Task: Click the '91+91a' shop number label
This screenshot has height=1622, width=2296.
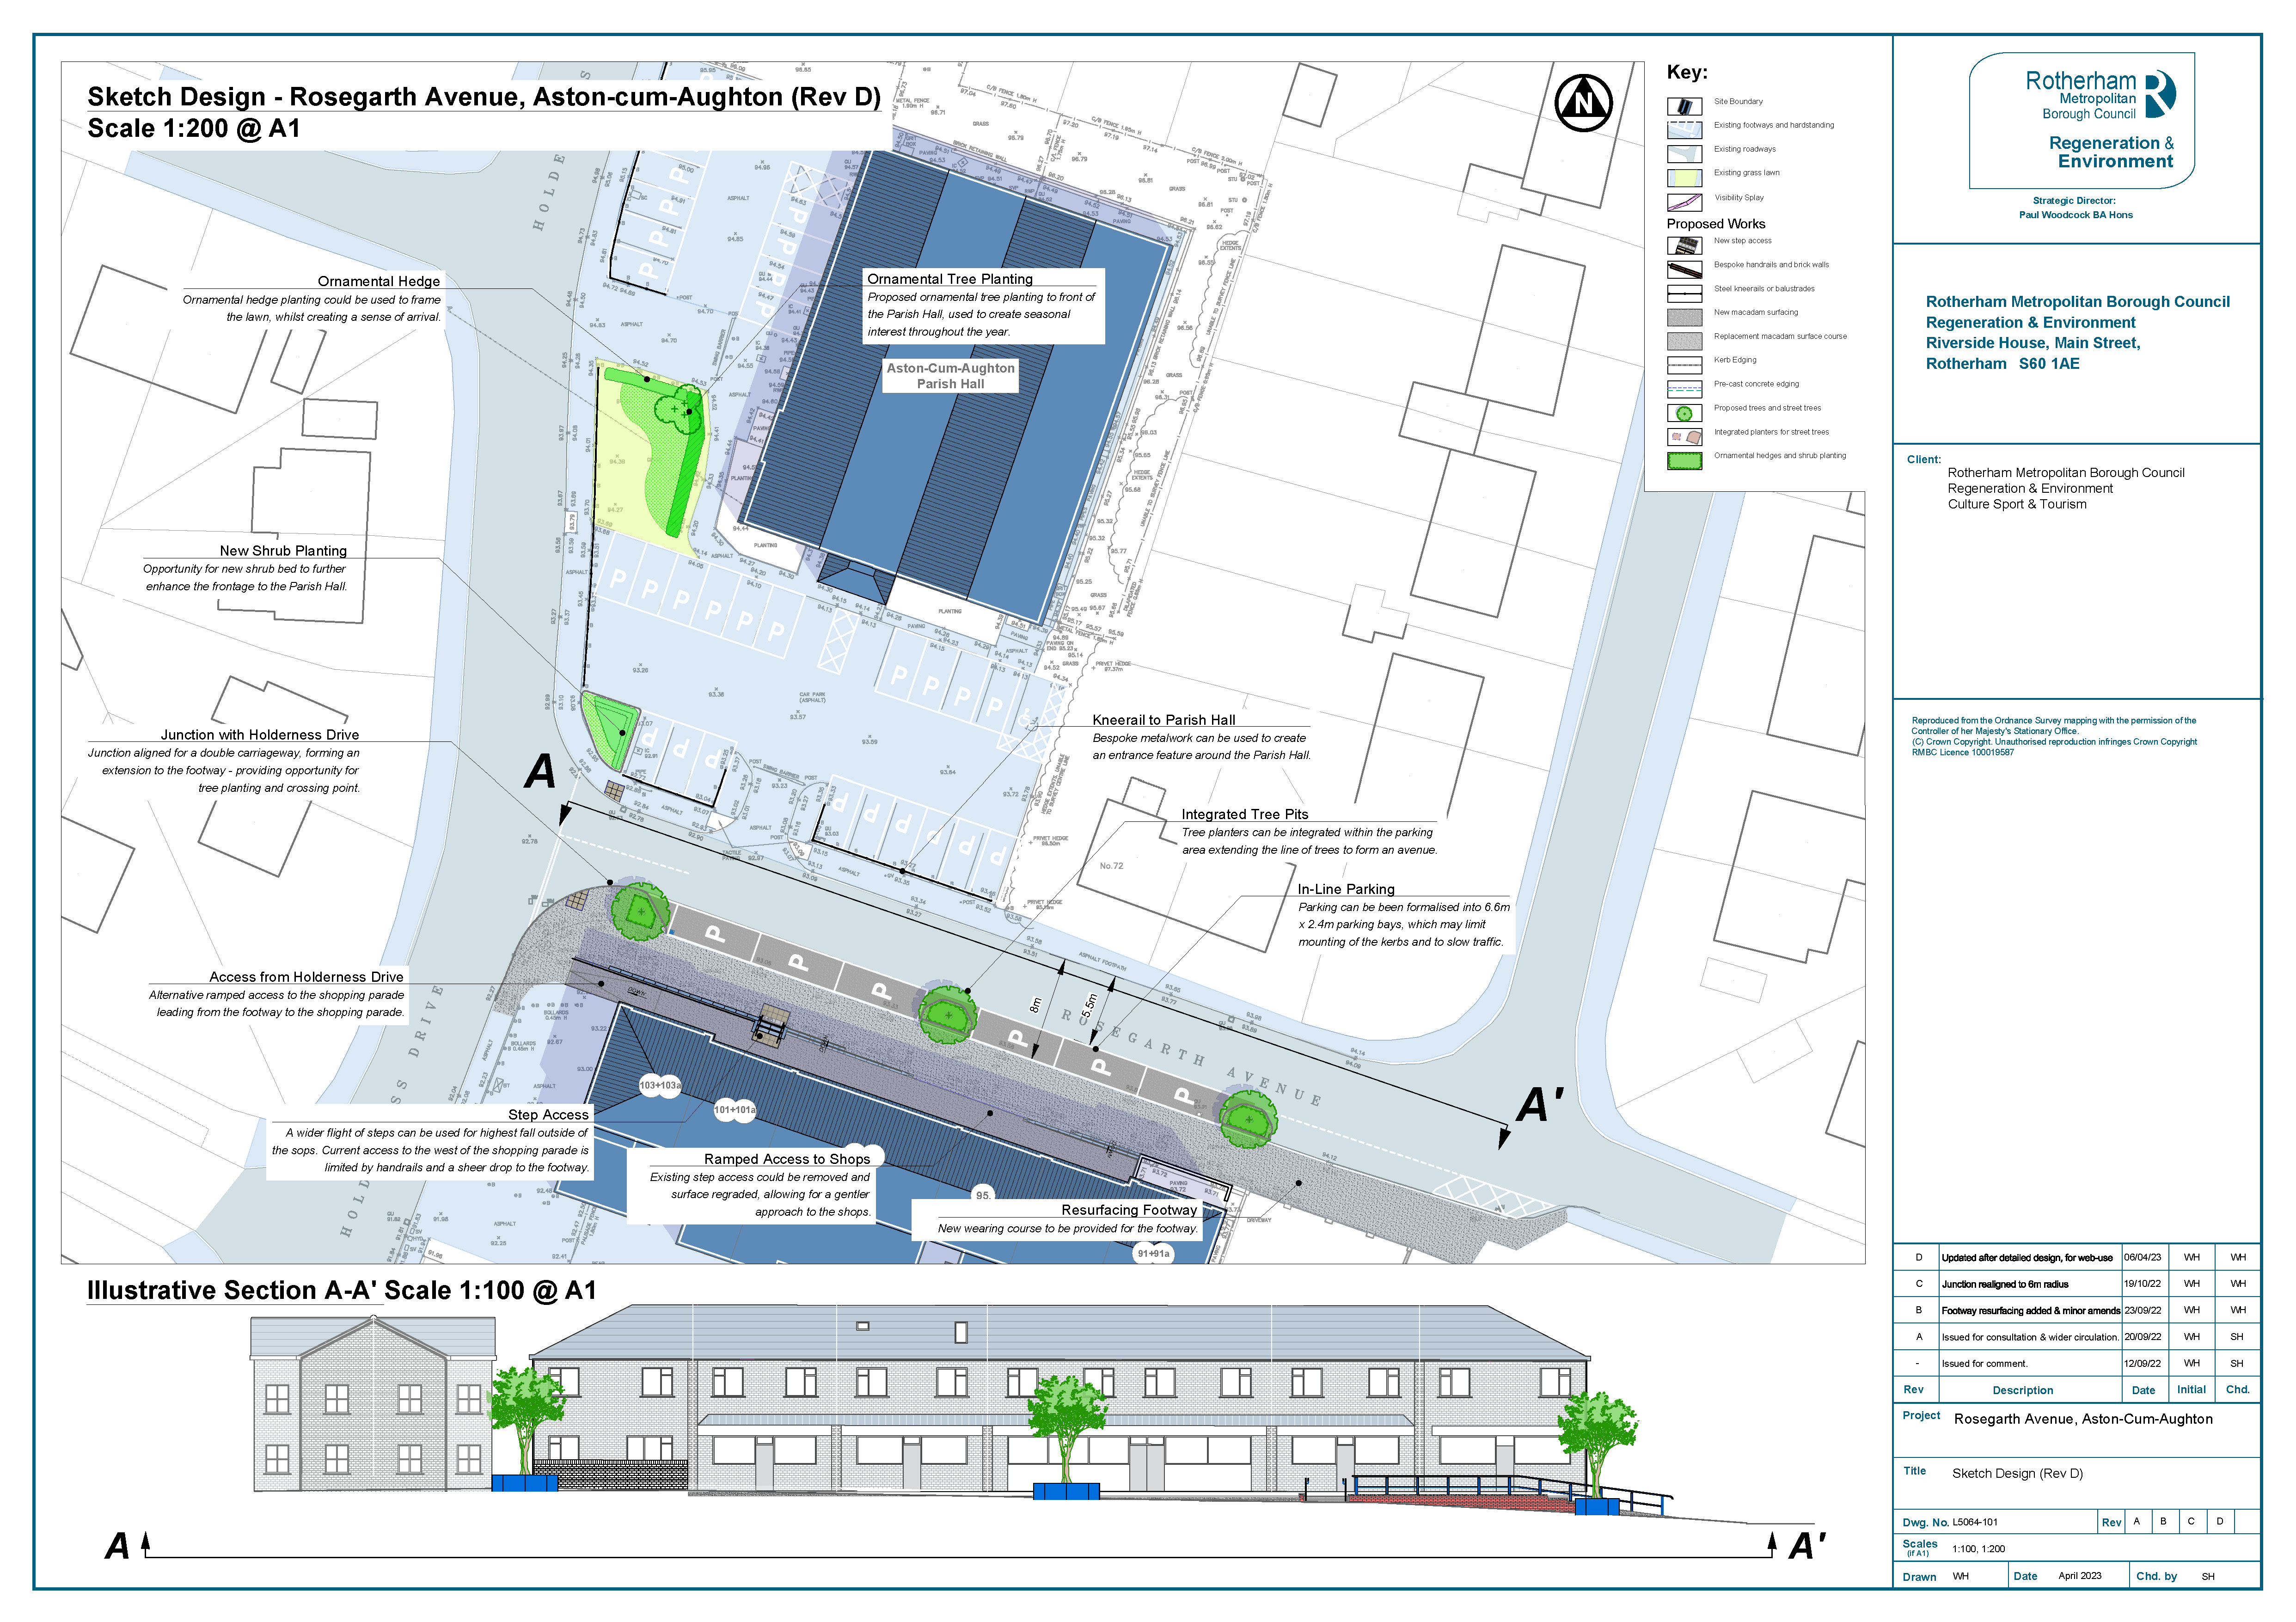Action: 1153,1253
